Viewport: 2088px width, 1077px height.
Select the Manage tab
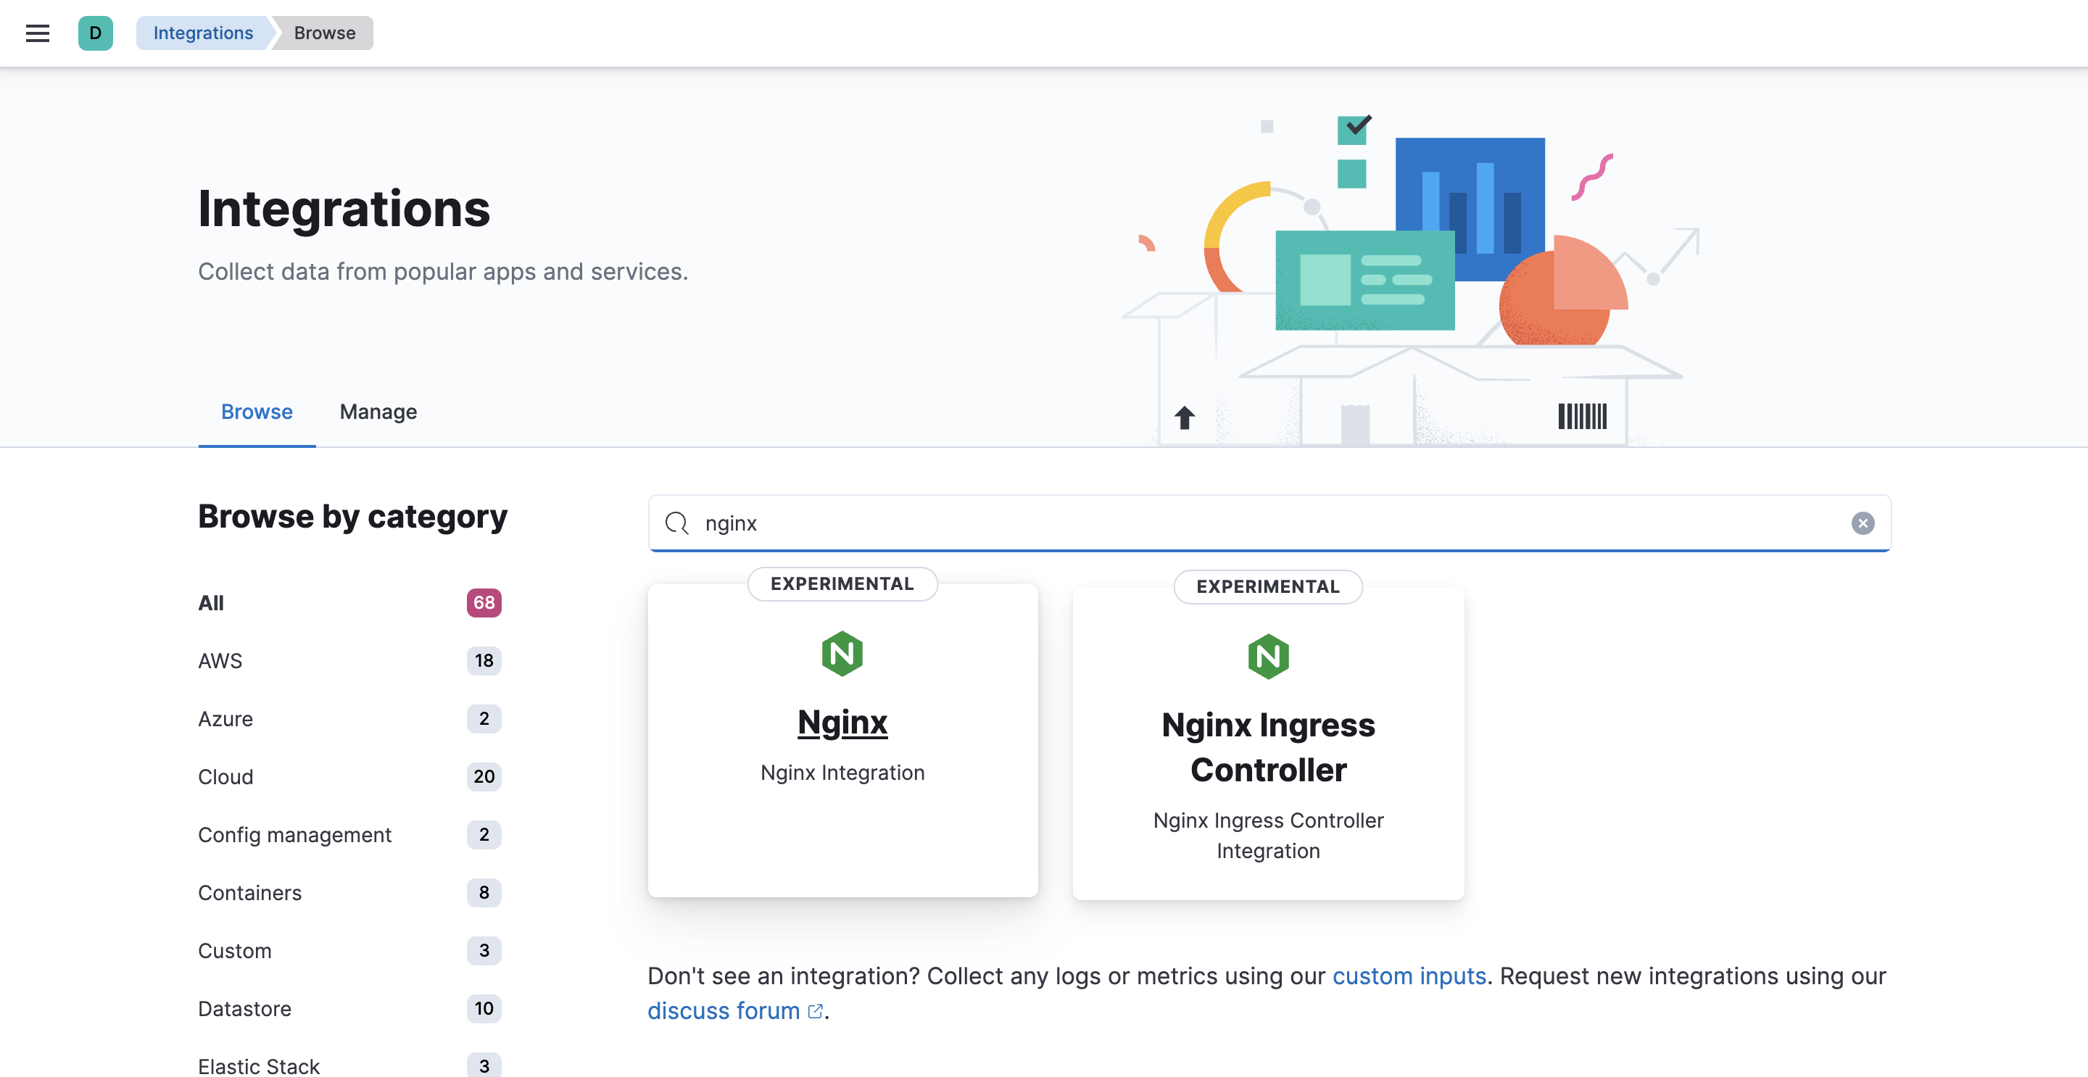378,409
